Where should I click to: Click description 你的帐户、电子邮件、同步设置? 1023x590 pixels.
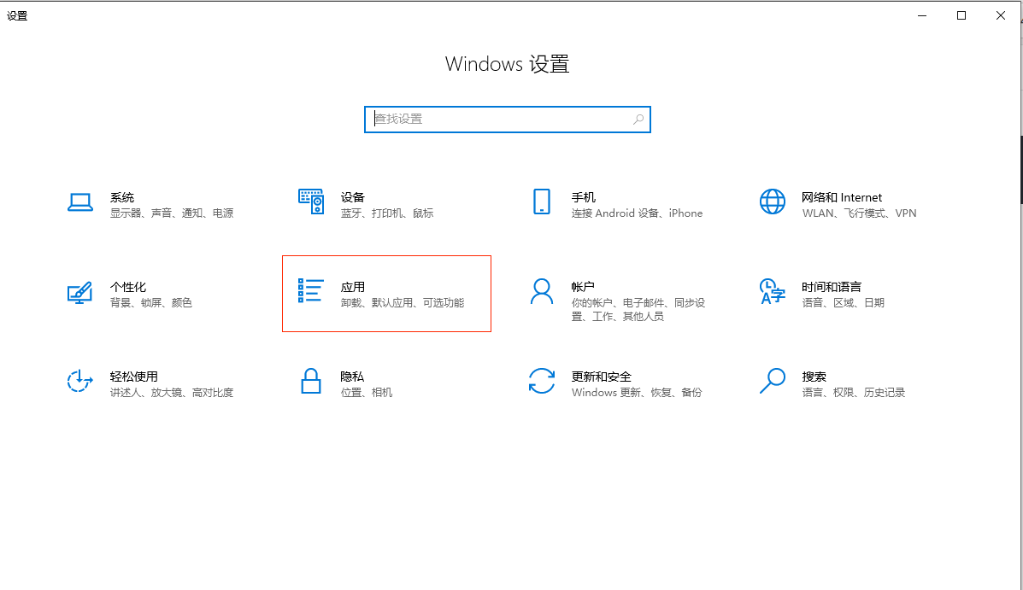638,310
